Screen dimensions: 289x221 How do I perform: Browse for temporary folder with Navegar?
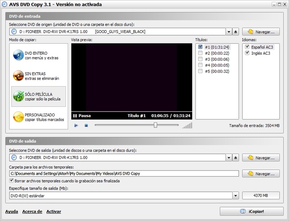261,173
